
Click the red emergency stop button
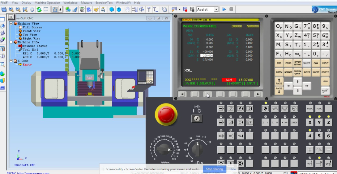click(x=166, y=115)
